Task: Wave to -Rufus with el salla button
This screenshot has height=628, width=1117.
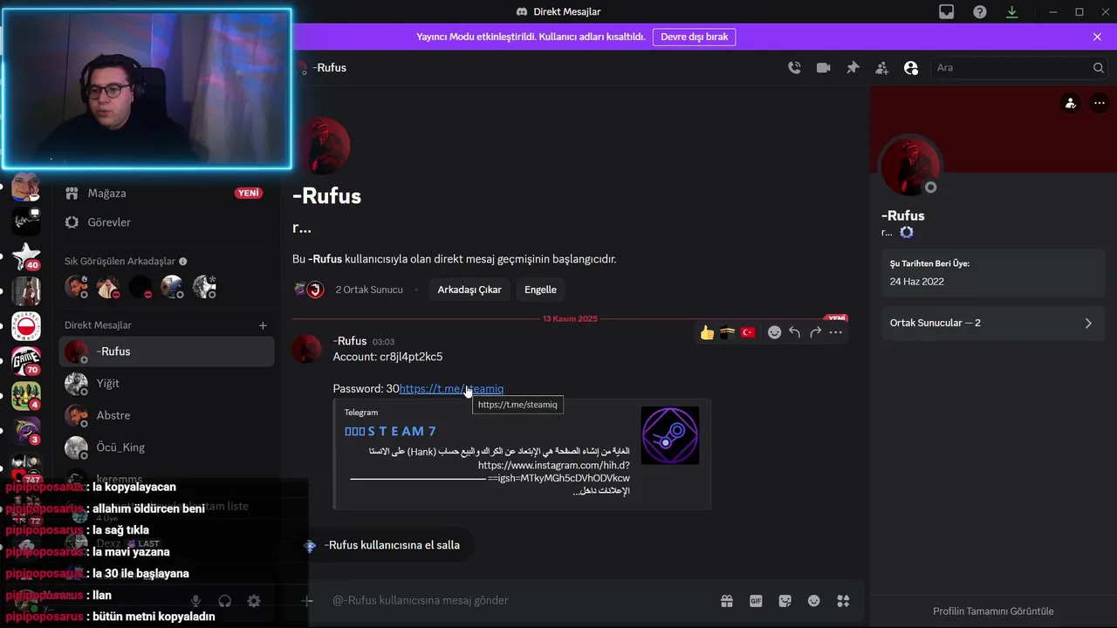Action: (x=382, y=545)
